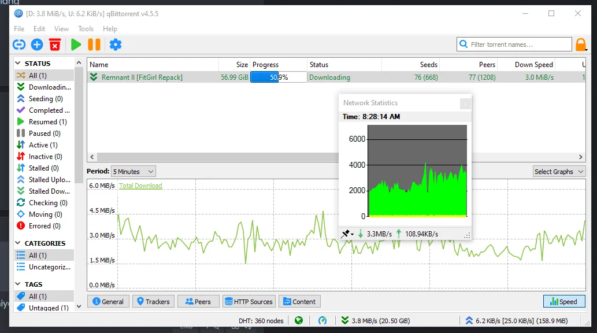
Task: Switch to the Content tab
Action: click(299, 301)
